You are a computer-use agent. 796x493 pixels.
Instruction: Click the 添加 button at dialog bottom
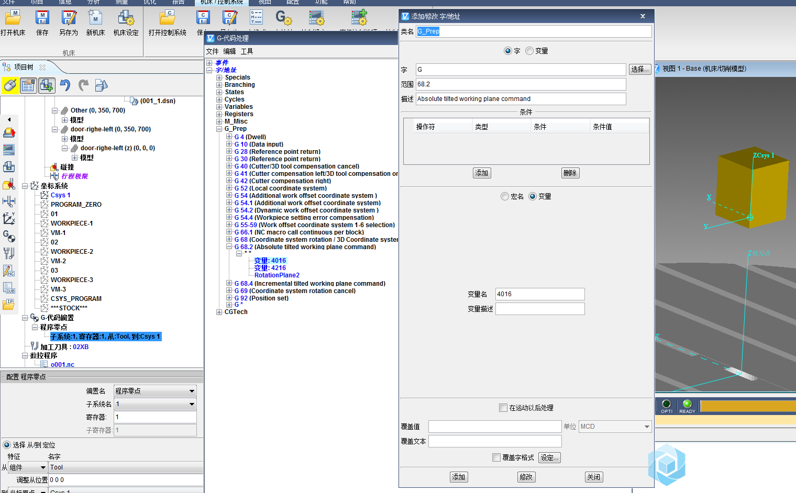click(459, 477)
